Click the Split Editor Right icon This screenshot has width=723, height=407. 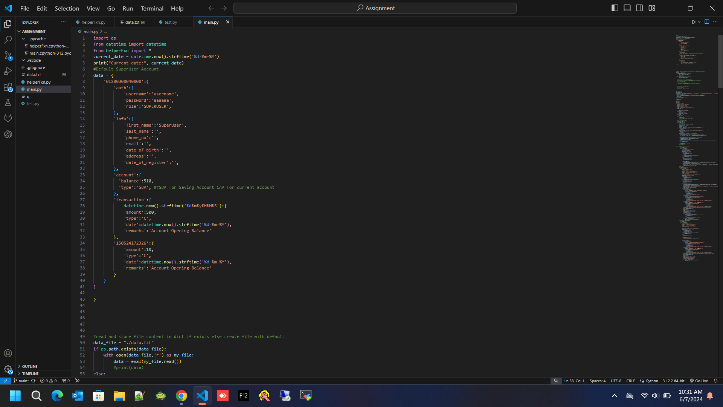click(707, 22)
